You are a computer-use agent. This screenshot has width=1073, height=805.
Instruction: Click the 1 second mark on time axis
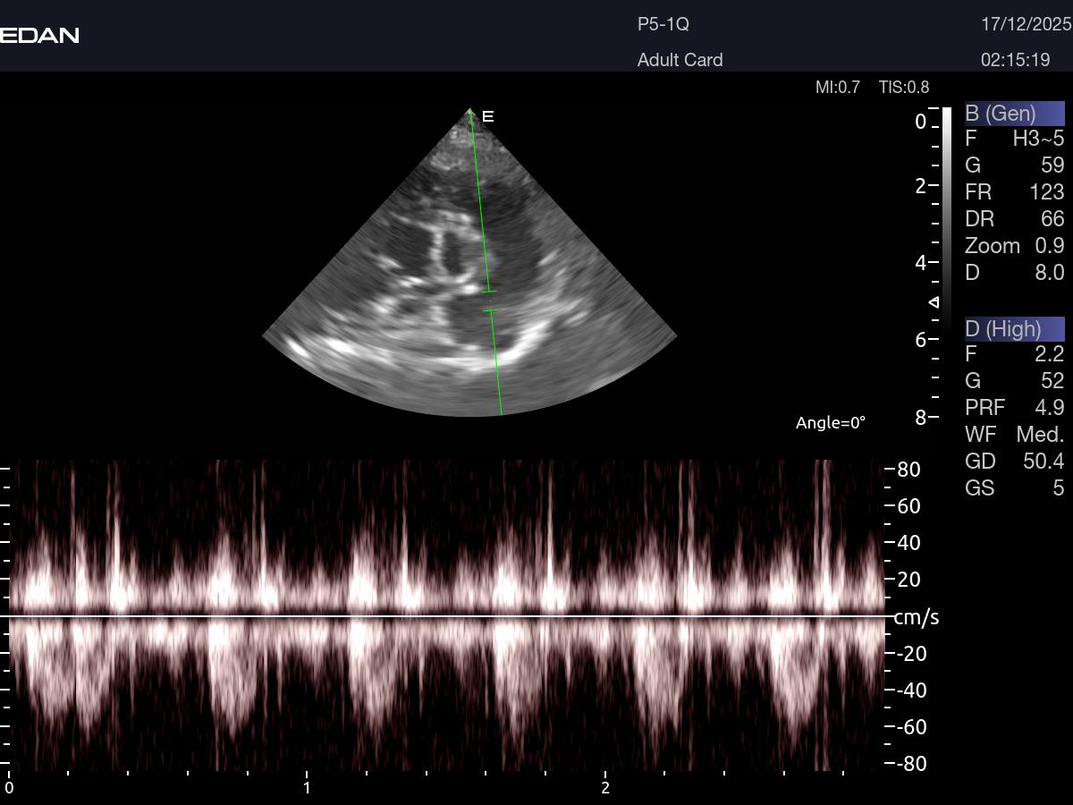click(x=307, y=788)
